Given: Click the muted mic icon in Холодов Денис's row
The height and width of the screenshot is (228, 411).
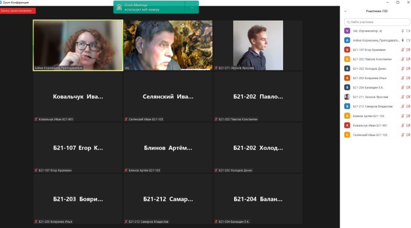Looking at the screenshot, I should point(403,68).
